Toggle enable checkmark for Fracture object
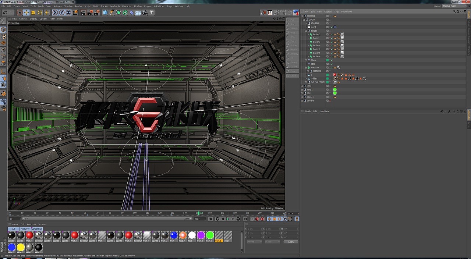Viewport: 471px width, 259px height. click(x=331, y=67)
